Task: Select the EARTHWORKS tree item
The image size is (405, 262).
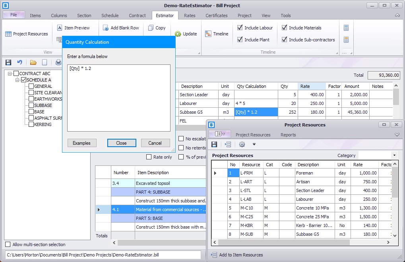Action: pyautogui.click(x=48, y=99)
